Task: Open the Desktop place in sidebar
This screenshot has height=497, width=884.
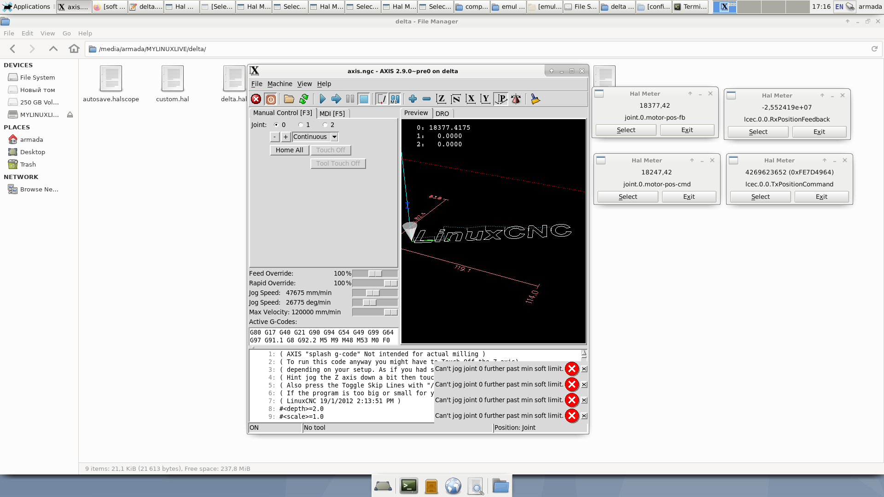Action: (32, 152)
